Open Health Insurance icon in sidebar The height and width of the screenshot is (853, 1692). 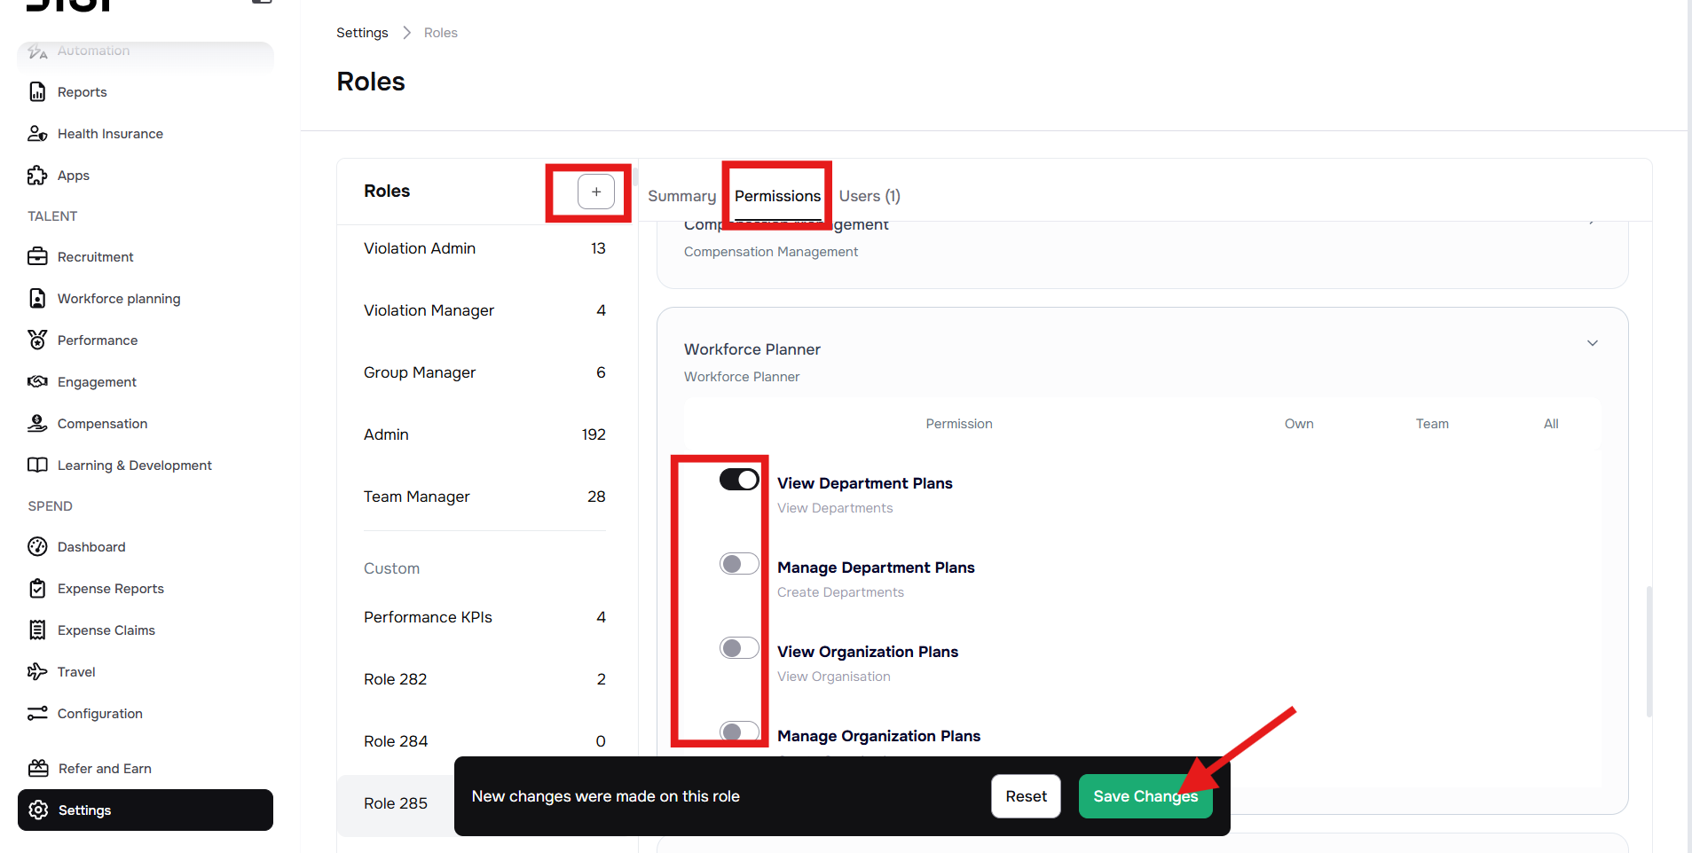tap(37, 134)
